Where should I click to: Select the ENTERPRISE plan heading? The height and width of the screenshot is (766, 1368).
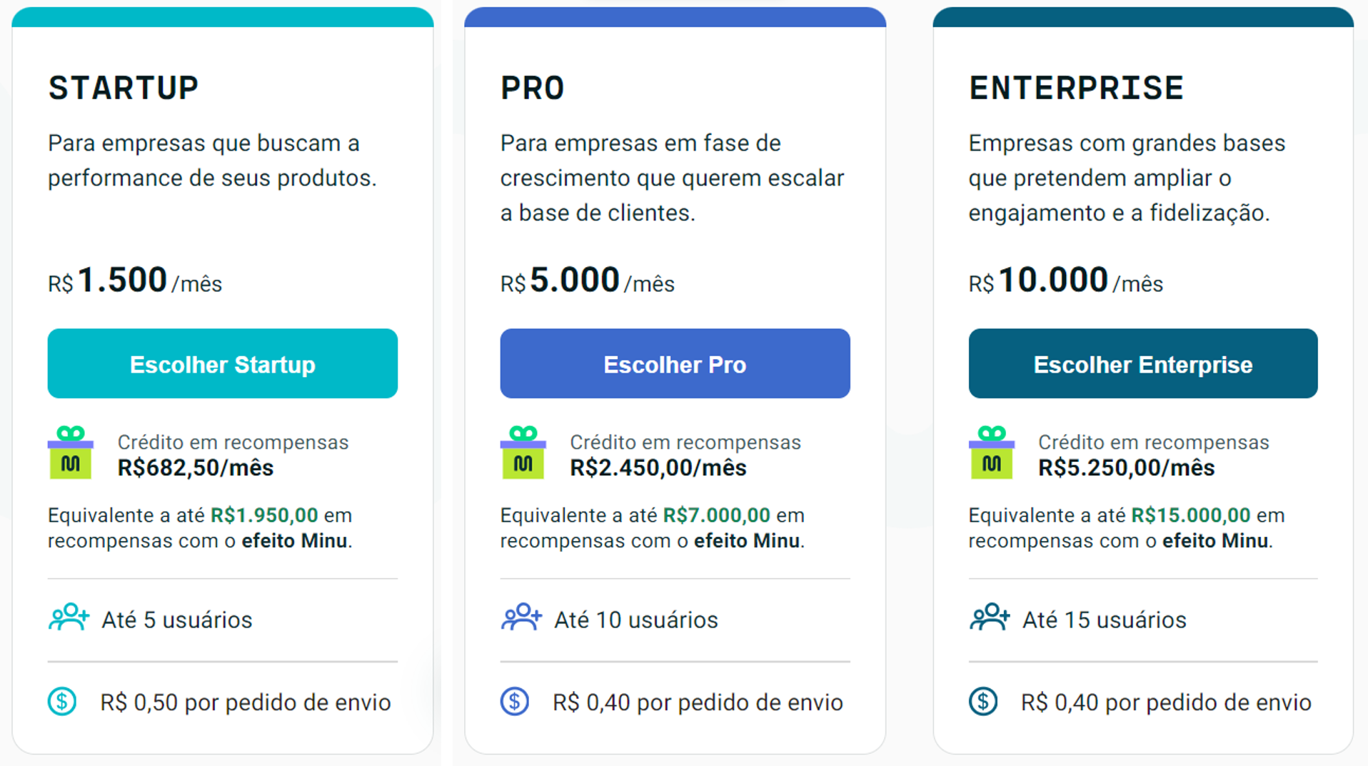pyautogui.click(x=1076, y=89)
